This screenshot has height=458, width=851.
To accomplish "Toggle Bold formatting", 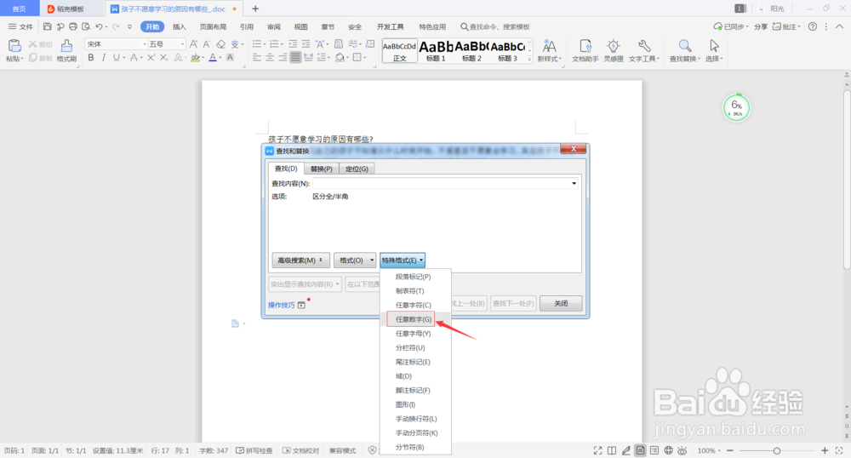I will coord(91,58).
